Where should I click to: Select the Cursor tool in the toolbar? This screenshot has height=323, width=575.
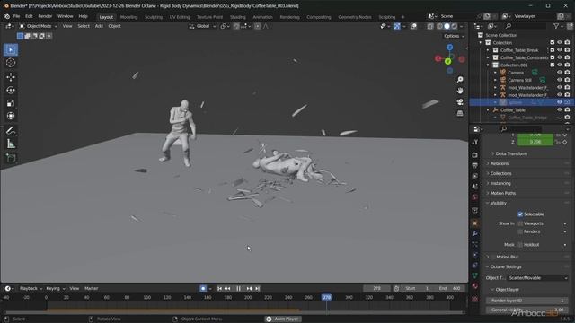(11, 63)
